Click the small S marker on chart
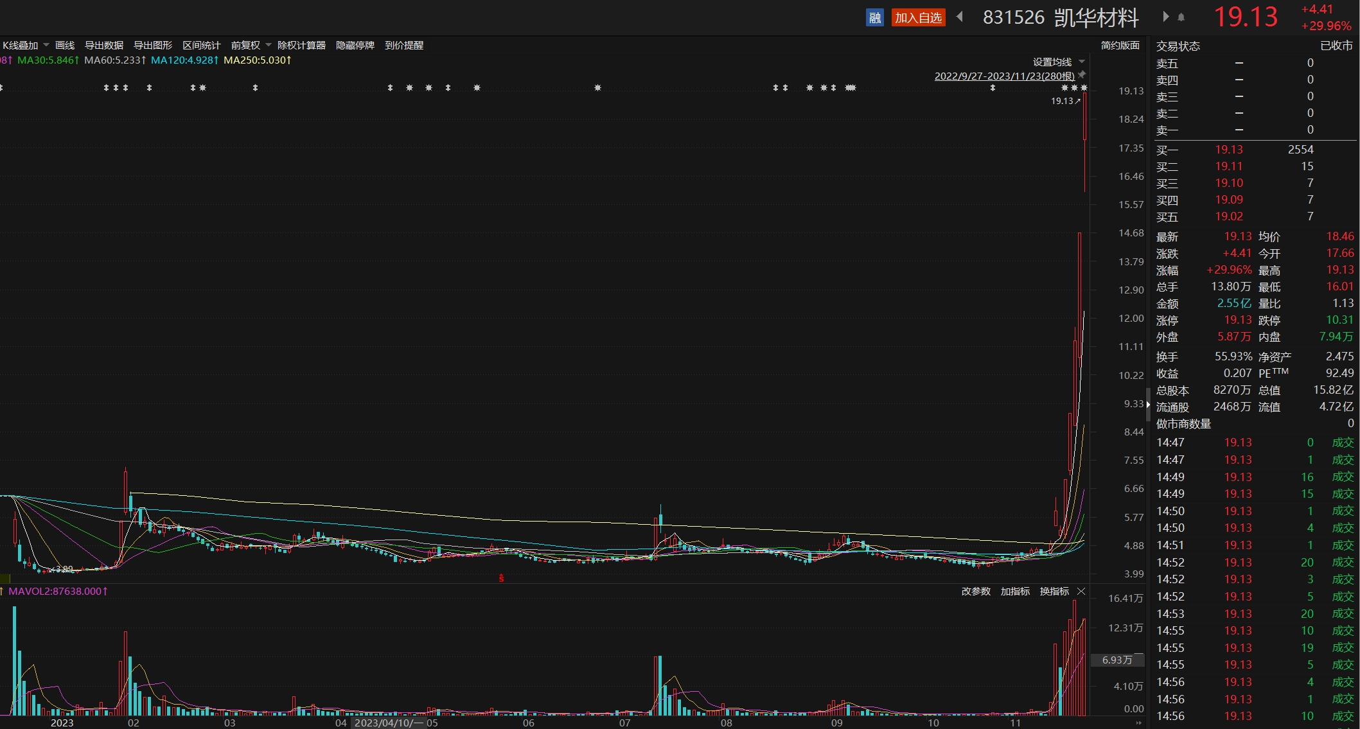 point(501,579)
